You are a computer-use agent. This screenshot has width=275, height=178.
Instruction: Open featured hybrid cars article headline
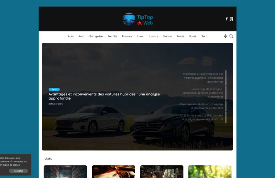(104, 96)
